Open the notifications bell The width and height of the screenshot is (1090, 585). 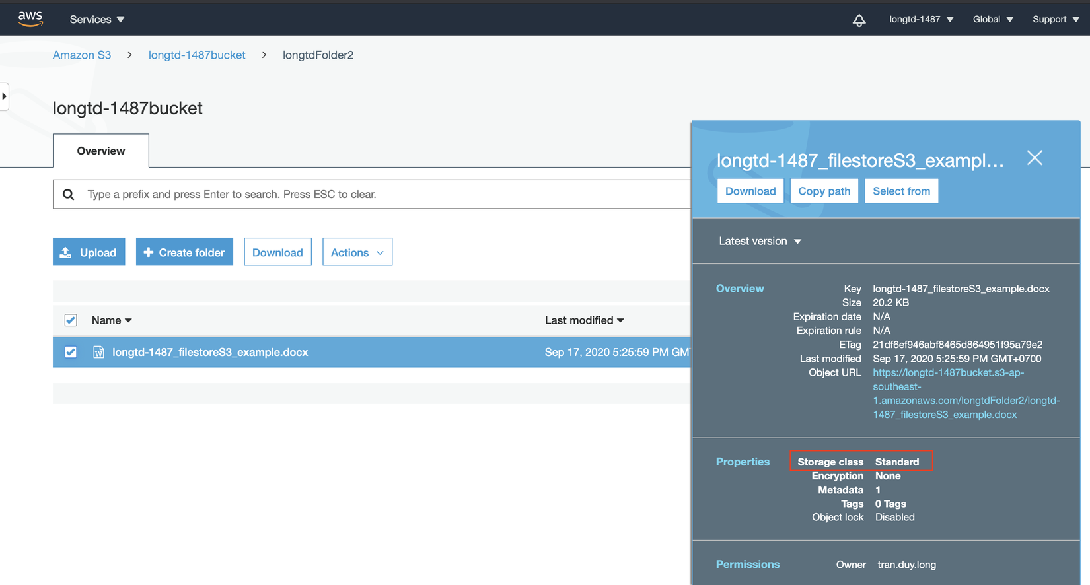859,20
